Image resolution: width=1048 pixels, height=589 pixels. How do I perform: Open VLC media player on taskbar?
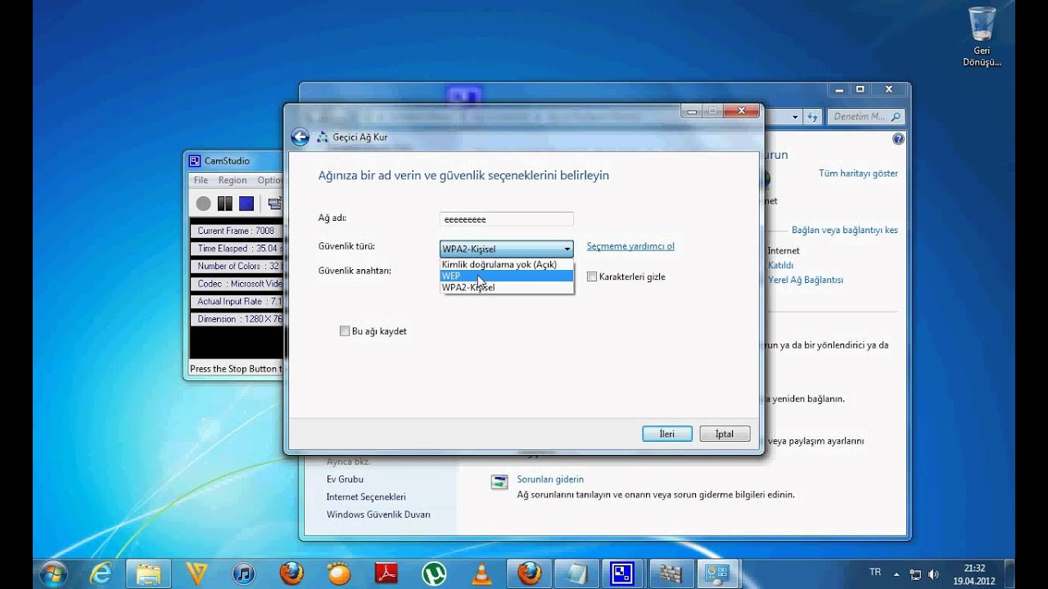(x=482, y=573)
